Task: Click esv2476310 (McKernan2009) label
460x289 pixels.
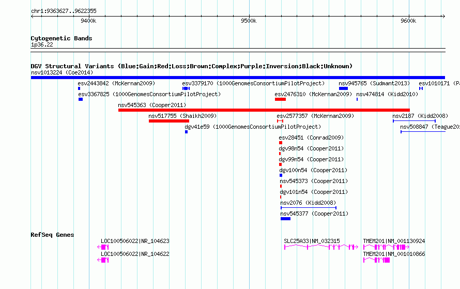Action: [313, 94]
